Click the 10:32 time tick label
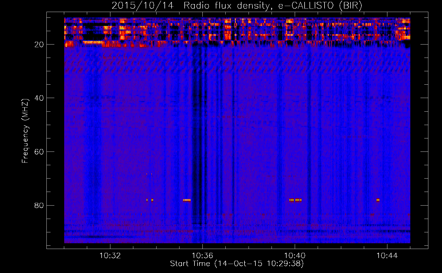Image resolution: width=442 pixels, height=273 pixels. click(110, 256)
